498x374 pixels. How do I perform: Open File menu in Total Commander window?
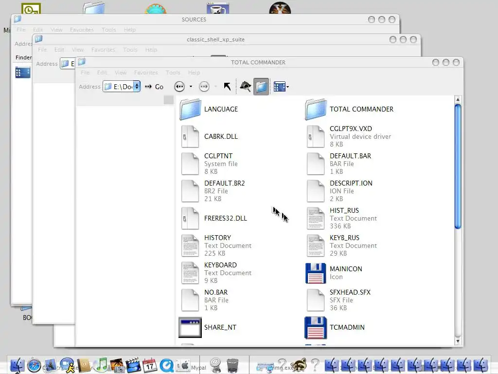[85, 73]
